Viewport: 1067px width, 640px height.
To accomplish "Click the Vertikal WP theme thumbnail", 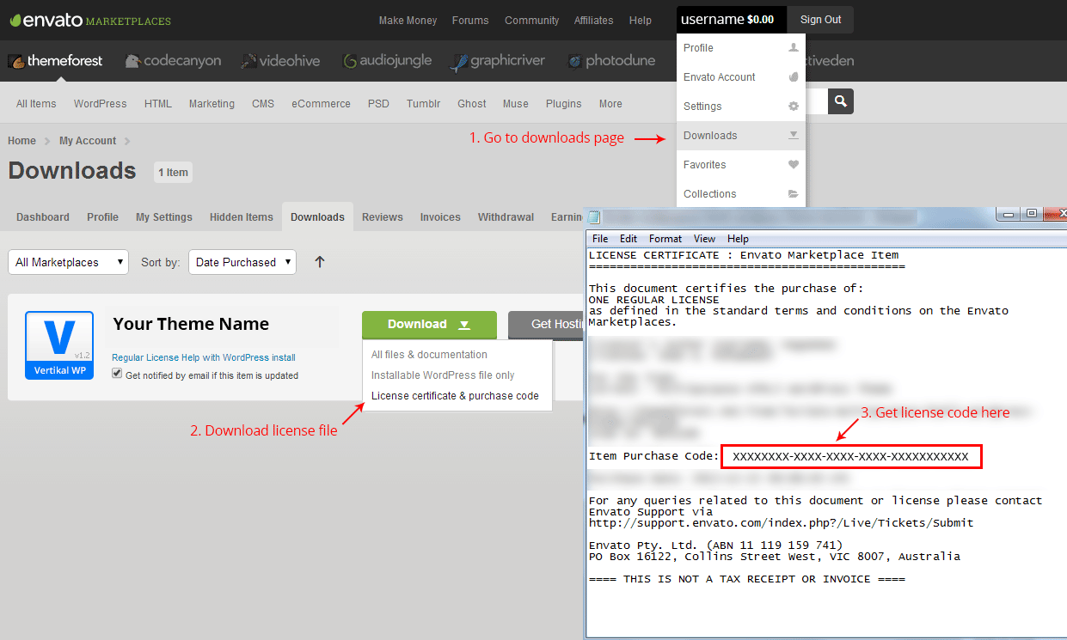I will (x=59, y=345).
